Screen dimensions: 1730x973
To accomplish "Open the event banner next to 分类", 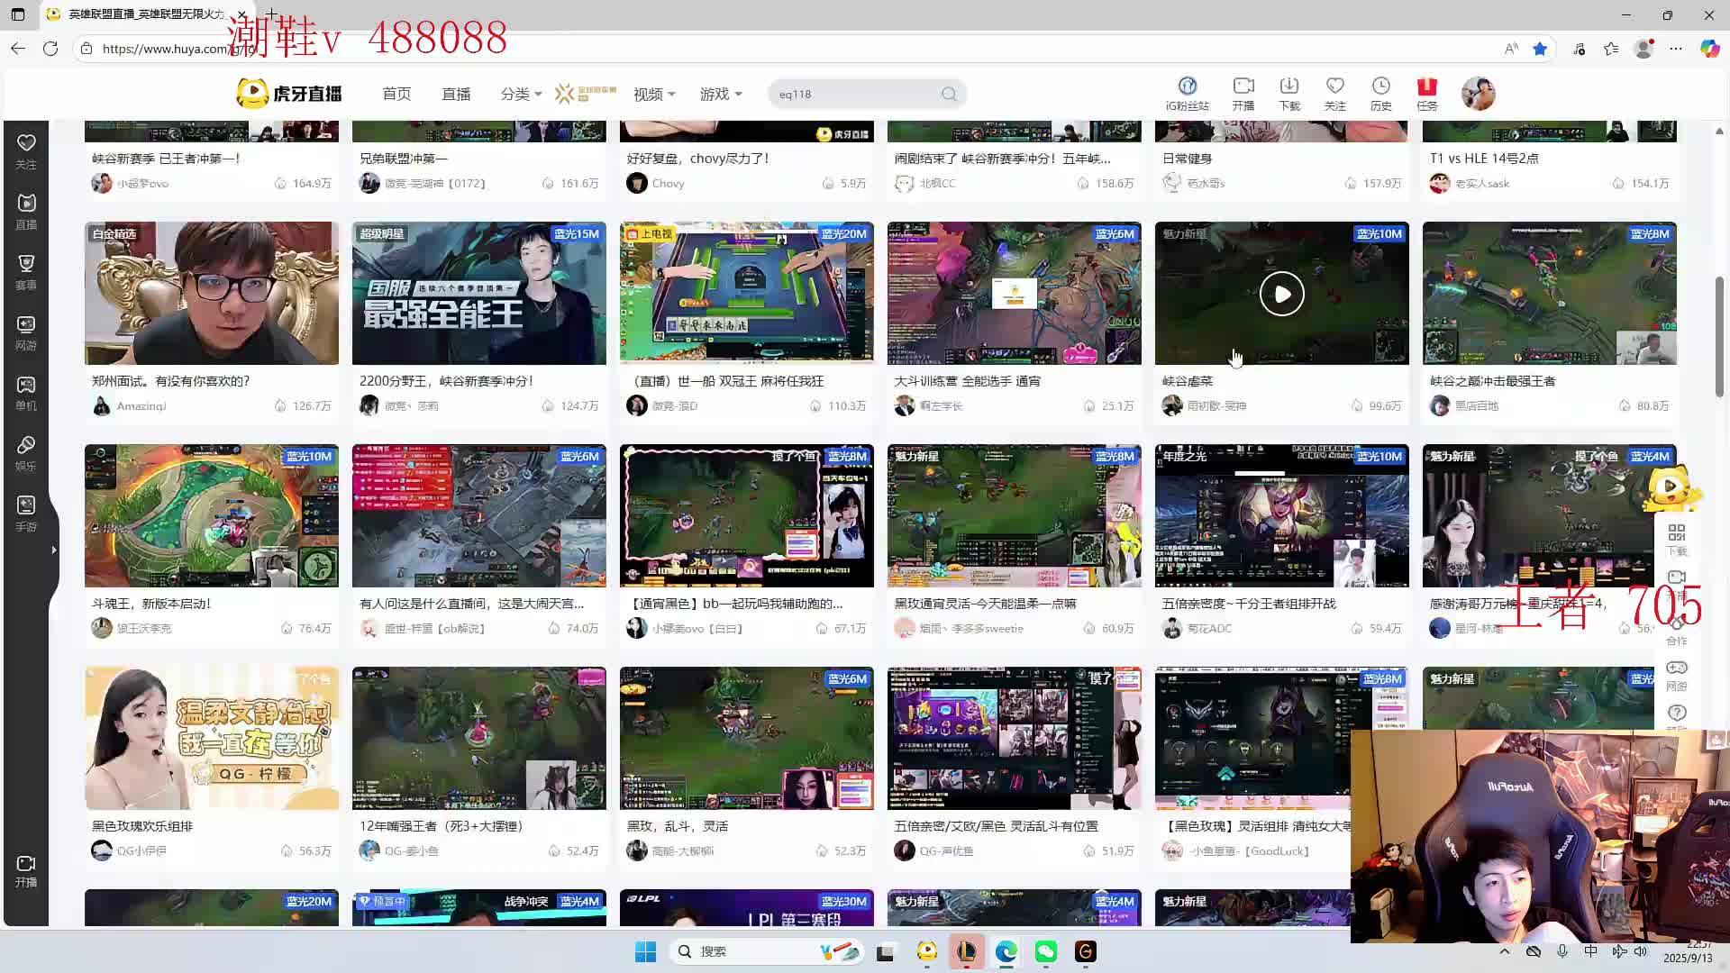I will point(586,94).
